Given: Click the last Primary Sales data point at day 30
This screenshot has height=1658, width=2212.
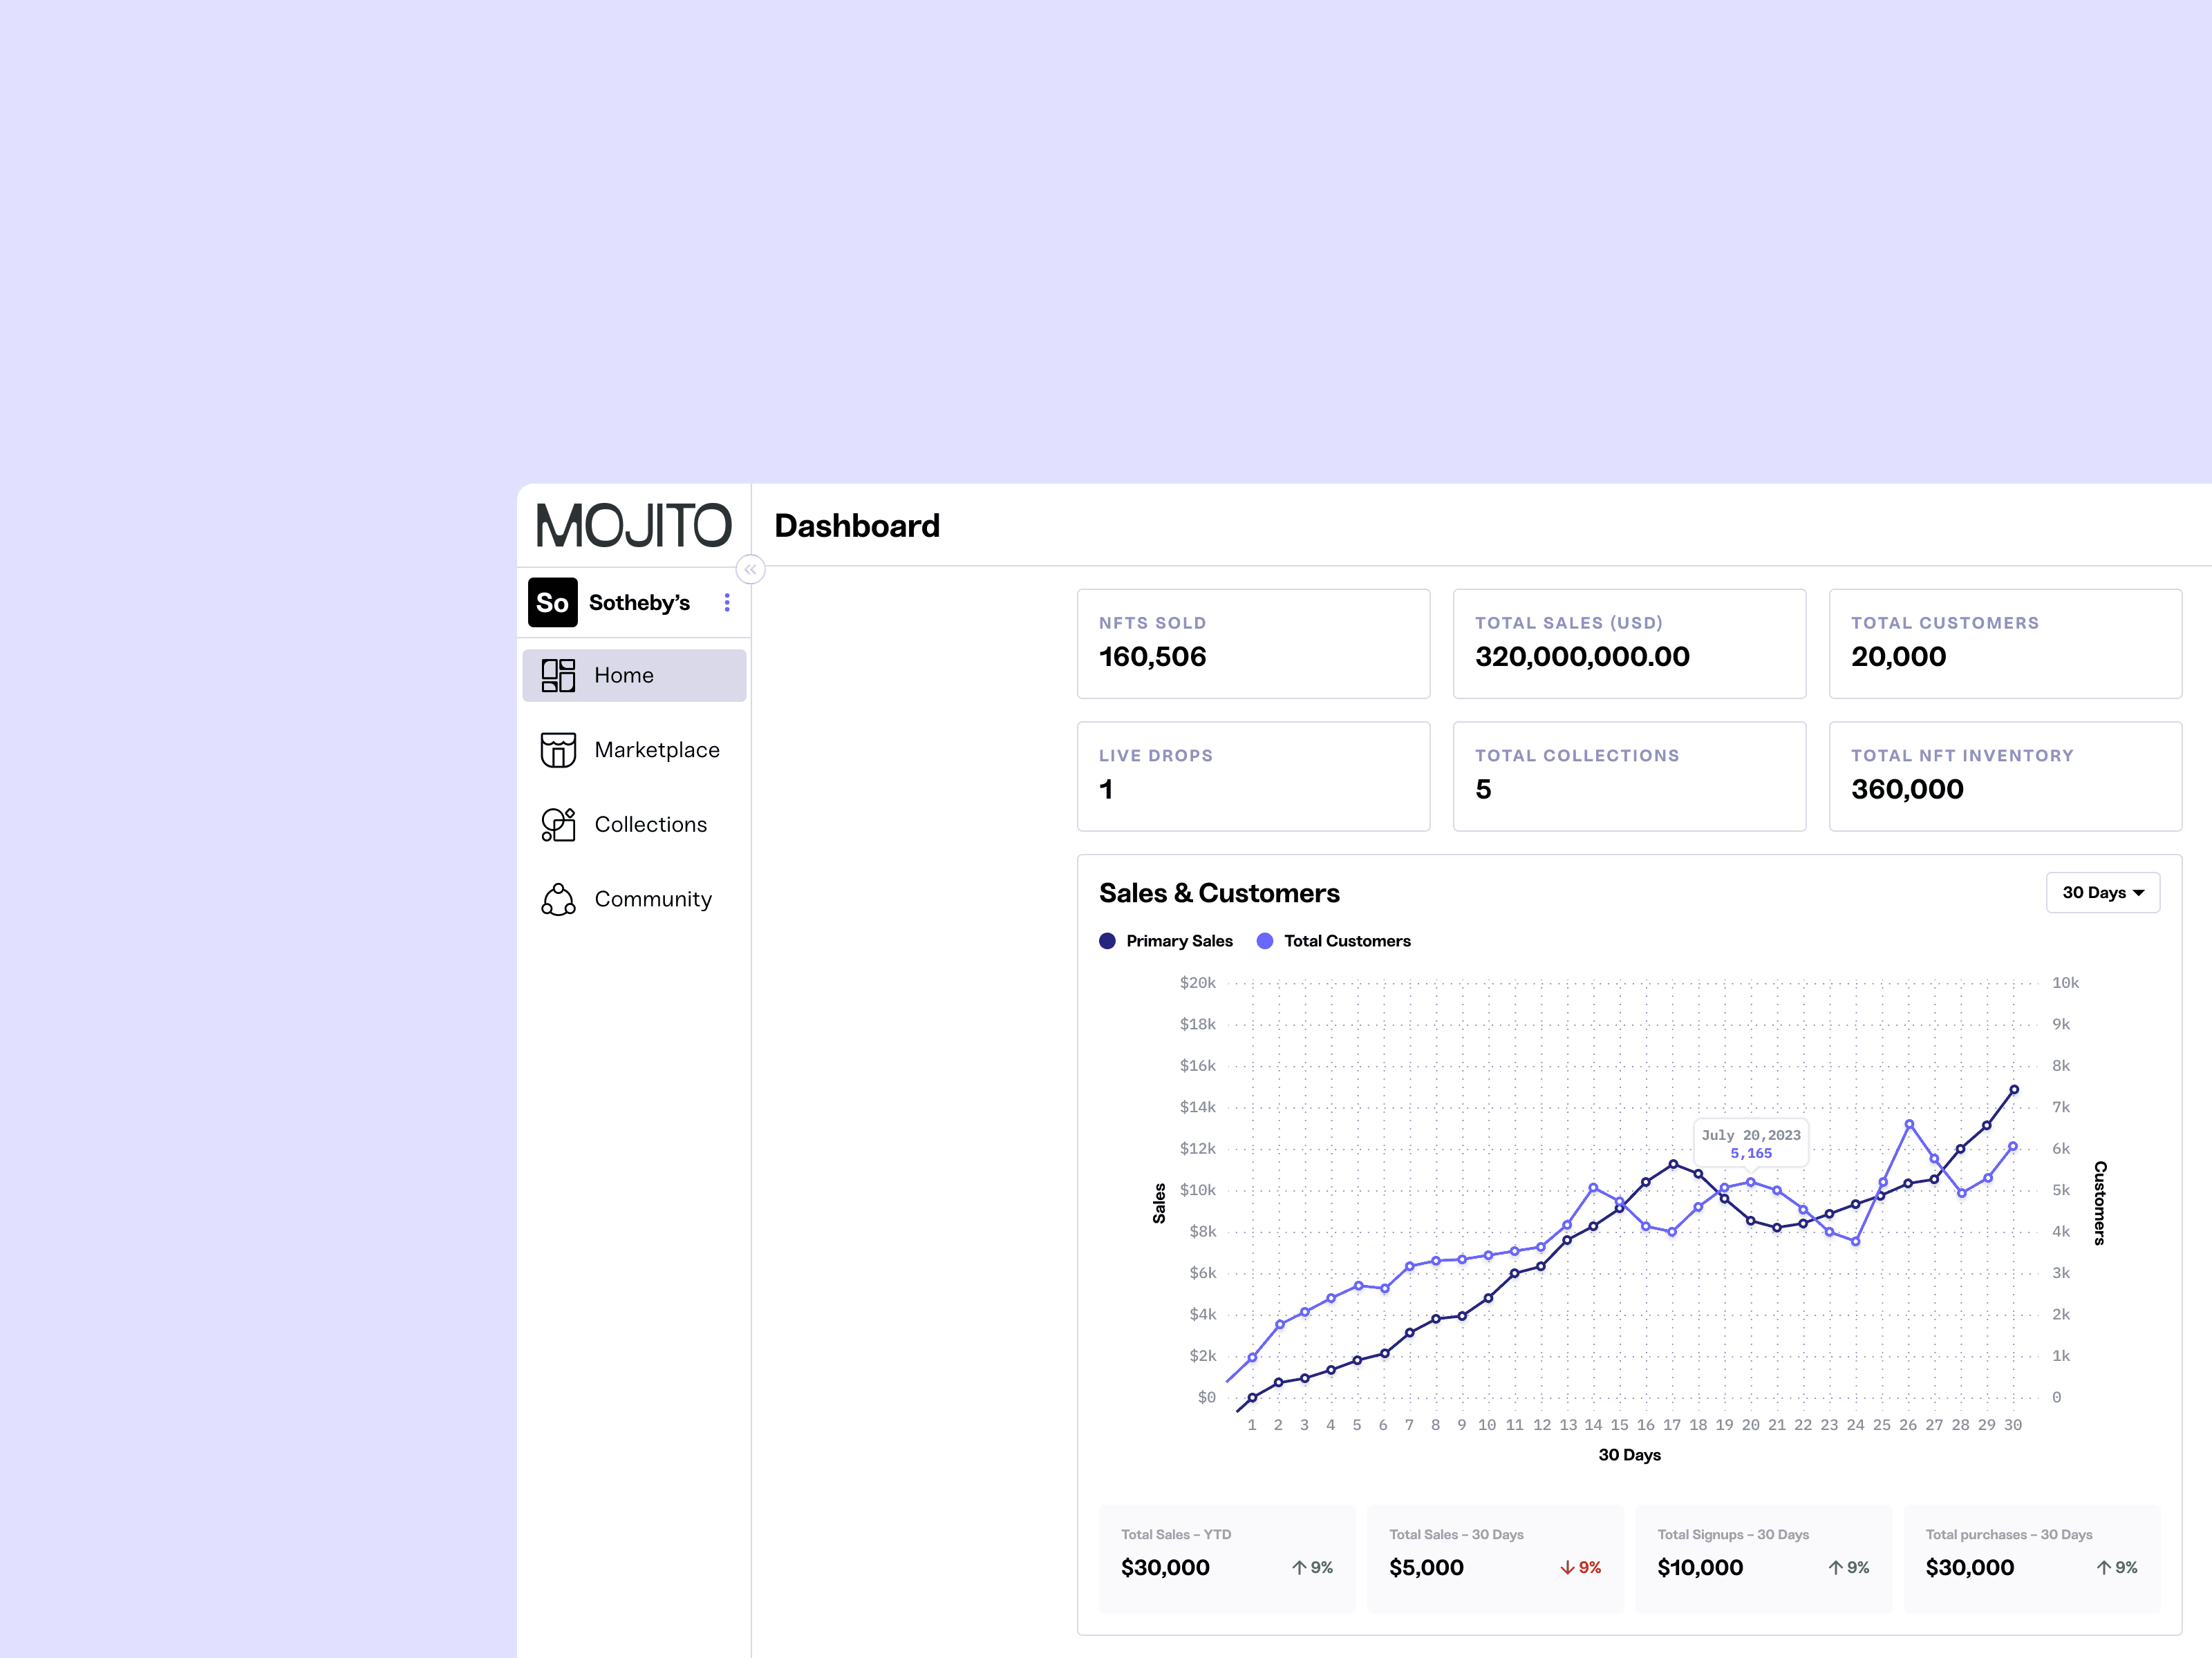Looking at the screenshot, I should click(2014, 1089).
